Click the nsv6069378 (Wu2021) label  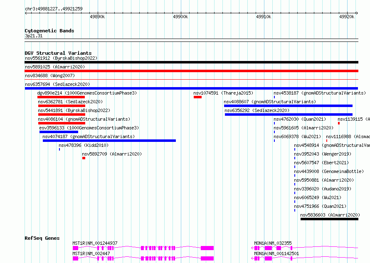tap(297, 136)
